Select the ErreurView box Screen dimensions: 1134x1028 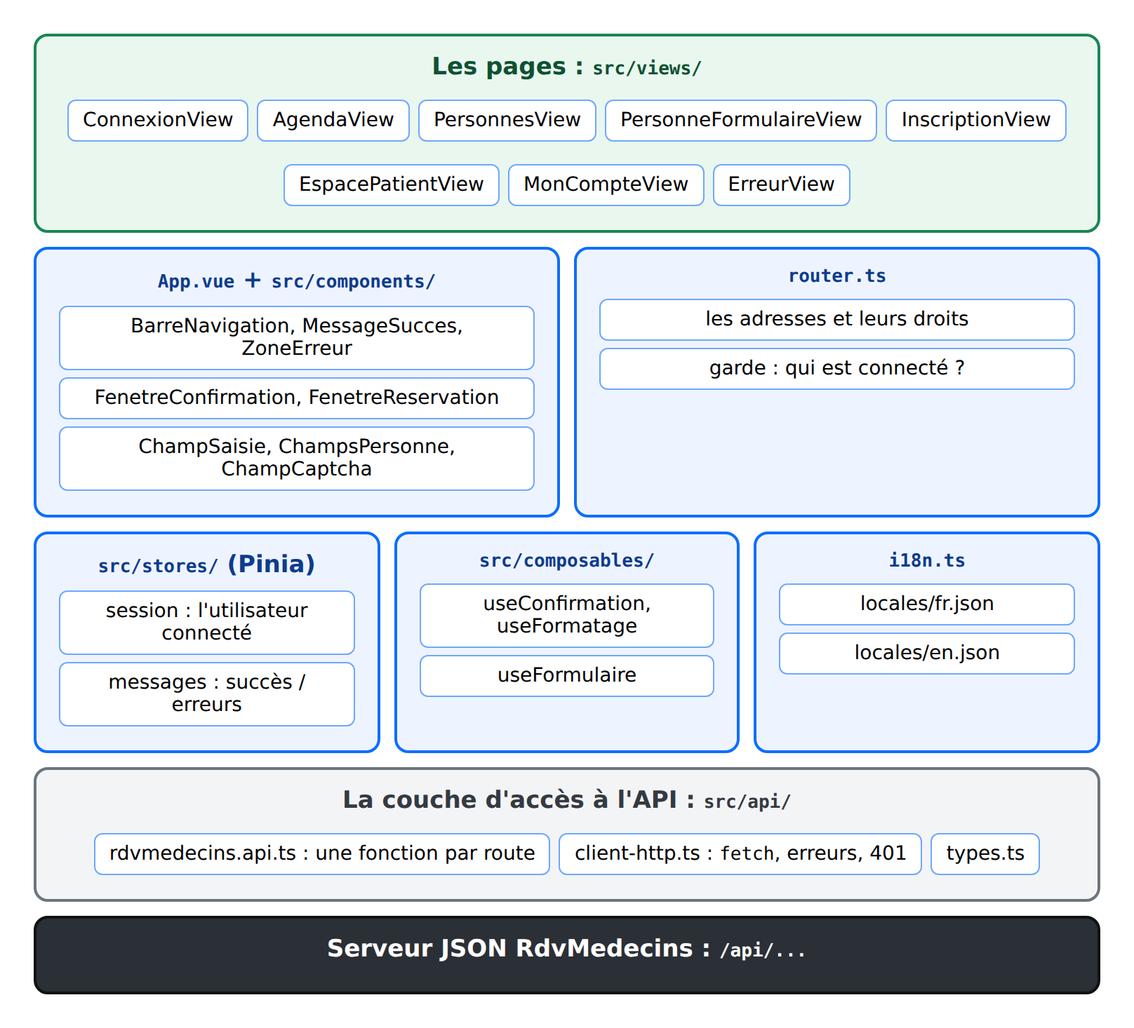pos(782,185)
